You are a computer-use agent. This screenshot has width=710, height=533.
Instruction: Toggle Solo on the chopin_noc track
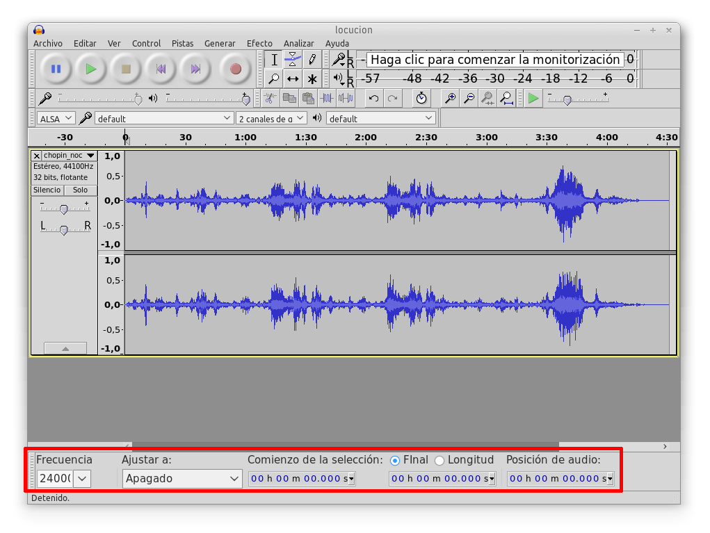coord(80,190)
